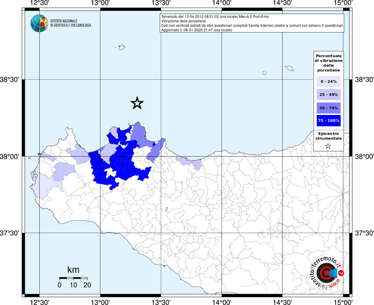Screen dimensions: 374x305
Task: Click the top 13°00' longitude label
Action: pos(100,3)
